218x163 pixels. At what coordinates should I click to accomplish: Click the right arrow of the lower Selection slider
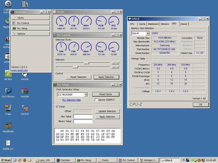point(117,67)
